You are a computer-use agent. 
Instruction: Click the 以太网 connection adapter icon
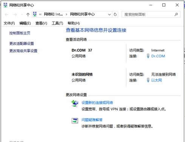(x=148, y=80)
